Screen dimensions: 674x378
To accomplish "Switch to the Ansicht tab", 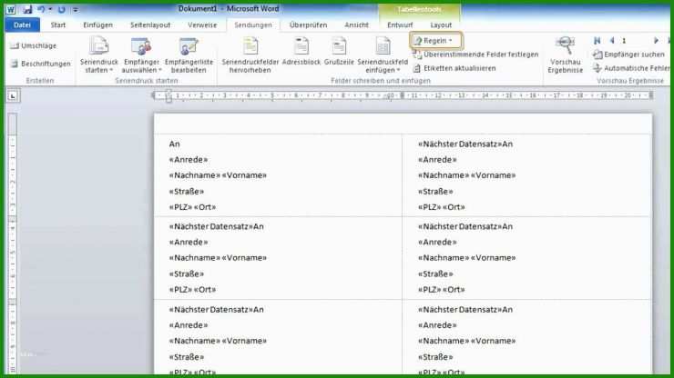I will (x=356, y=25).
